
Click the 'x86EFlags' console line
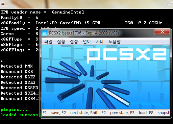[x=20, y=50]
